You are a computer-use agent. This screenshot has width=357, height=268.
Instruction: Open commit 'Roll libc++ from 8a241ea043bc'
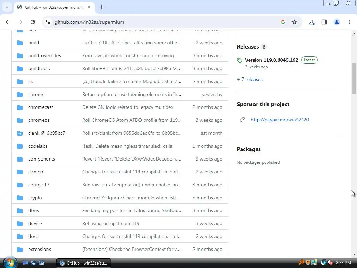pyautogui.click(x=131, y=69)
